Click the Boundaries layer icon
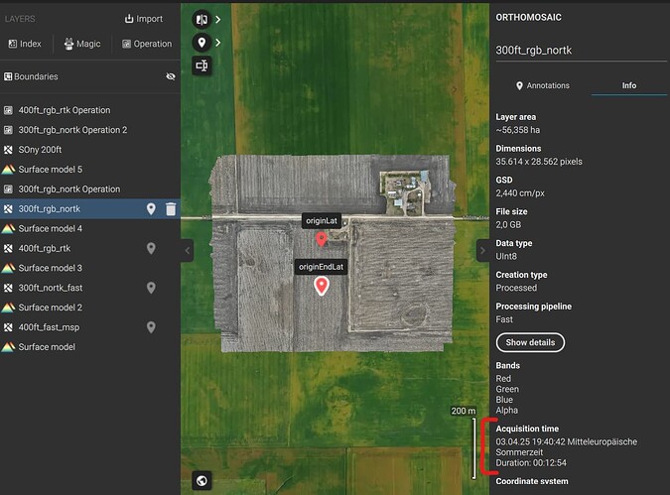The width and height of the screenshot is (670, 495). (x=8, y=76)
